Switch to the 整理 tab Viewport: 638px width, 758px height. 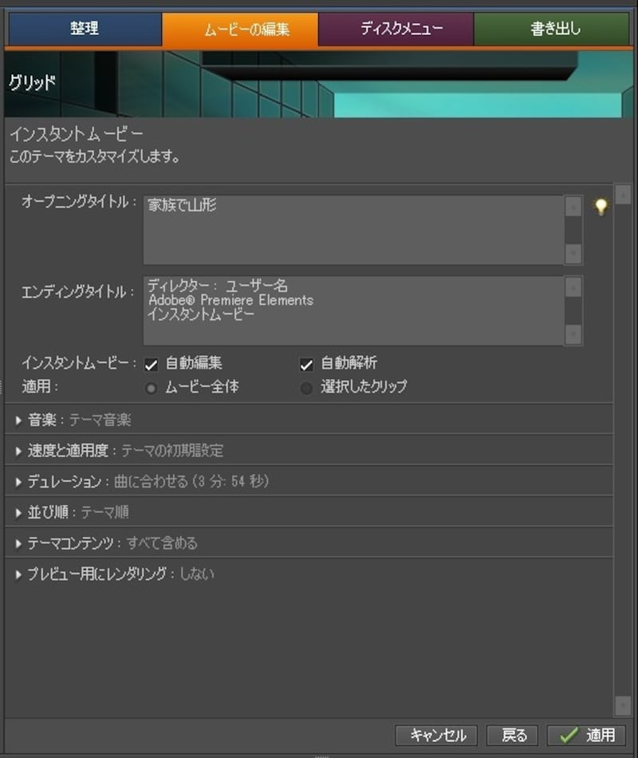83,28
